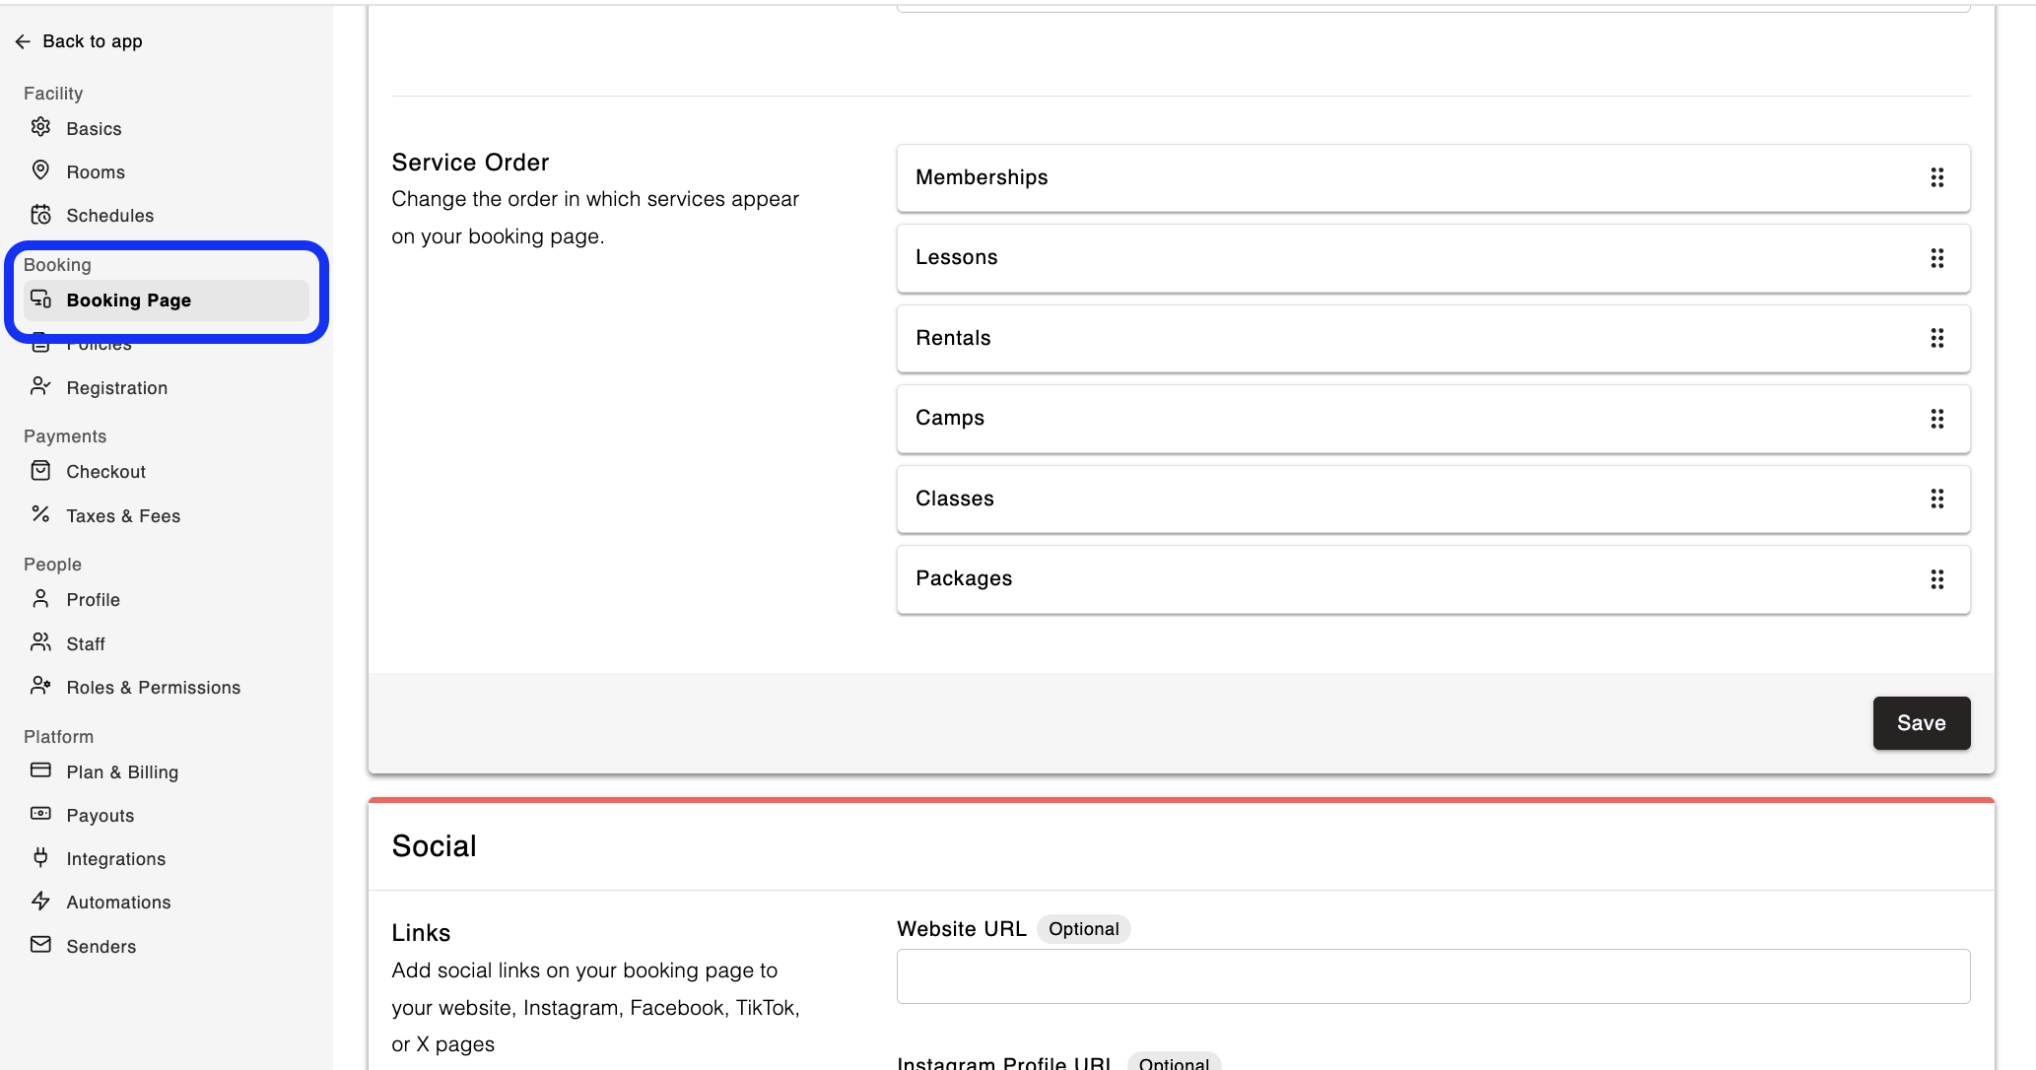Open Plan & Billing settings
This screenshot has height=1070, width=2036.
[x=122, y=772]
